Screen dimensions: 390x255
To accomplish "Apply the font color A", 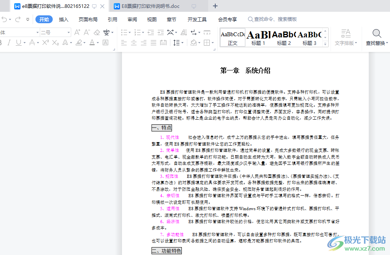I will point(92,42).
